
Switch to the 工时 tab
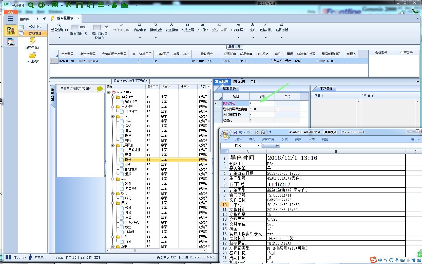(x=254, y=82)
